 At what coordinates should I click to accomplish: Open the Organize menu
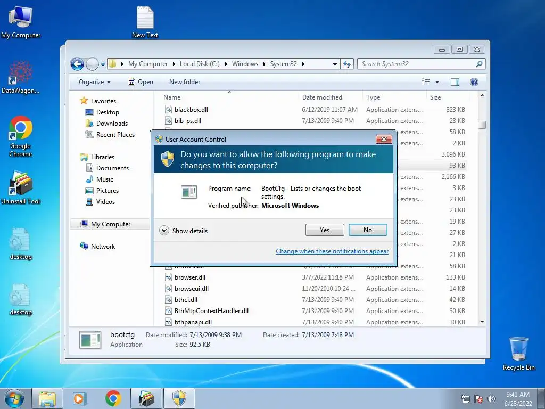click(95, 82)
